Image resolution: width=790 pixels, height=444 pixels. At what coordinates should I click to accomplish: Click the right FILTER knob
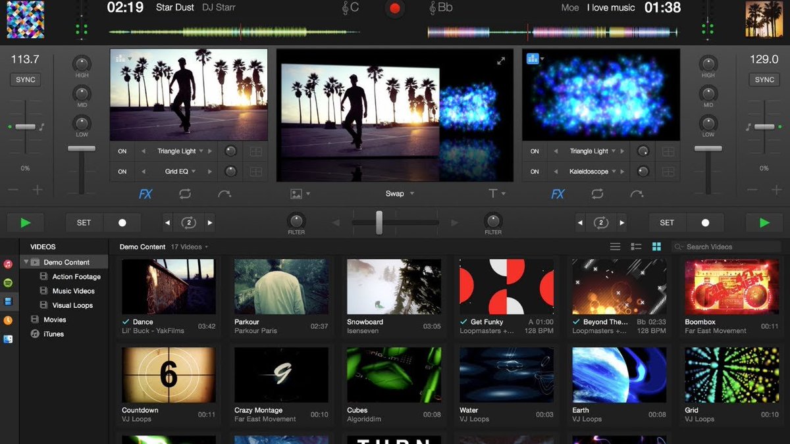point(493,220)
